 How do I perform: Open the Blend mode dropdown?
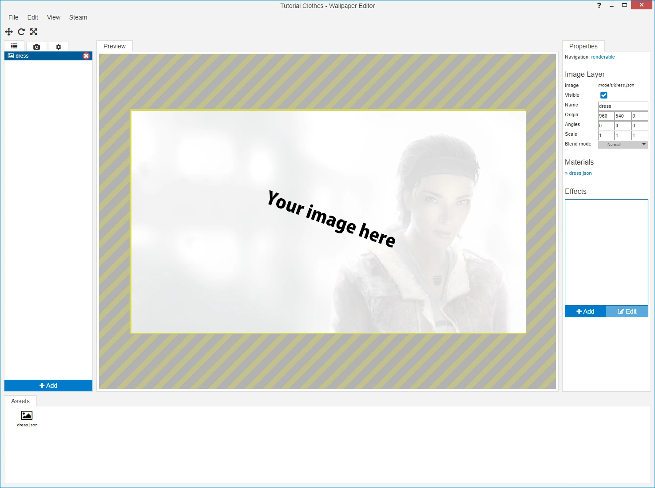pos(623,144)
